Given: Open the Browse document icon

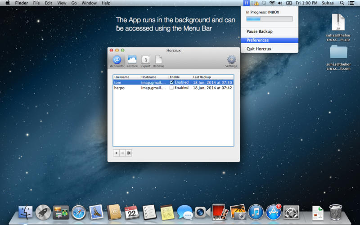Looking at the screenshot, I should pos(158,60).
